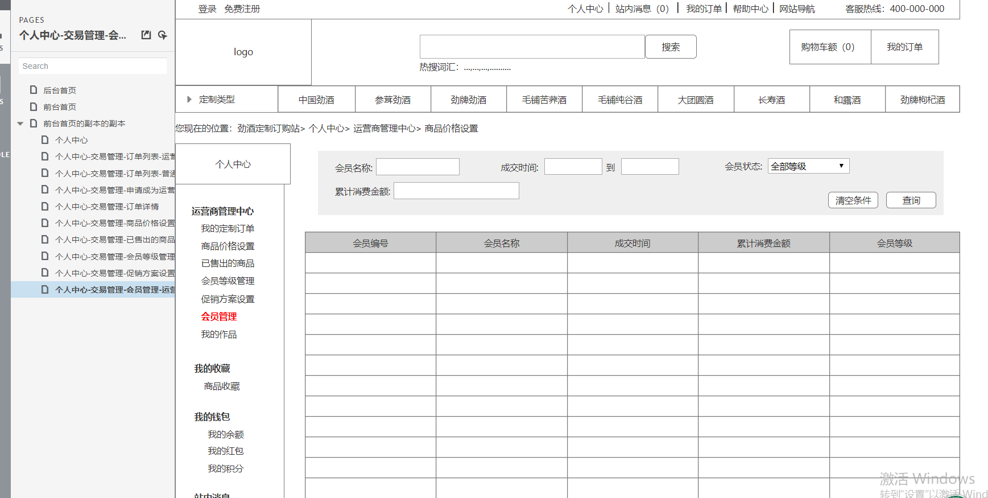988x498 pixels.
Task: Open 会员等级管理 in sidebar
Action: click(x=228, y=281)
